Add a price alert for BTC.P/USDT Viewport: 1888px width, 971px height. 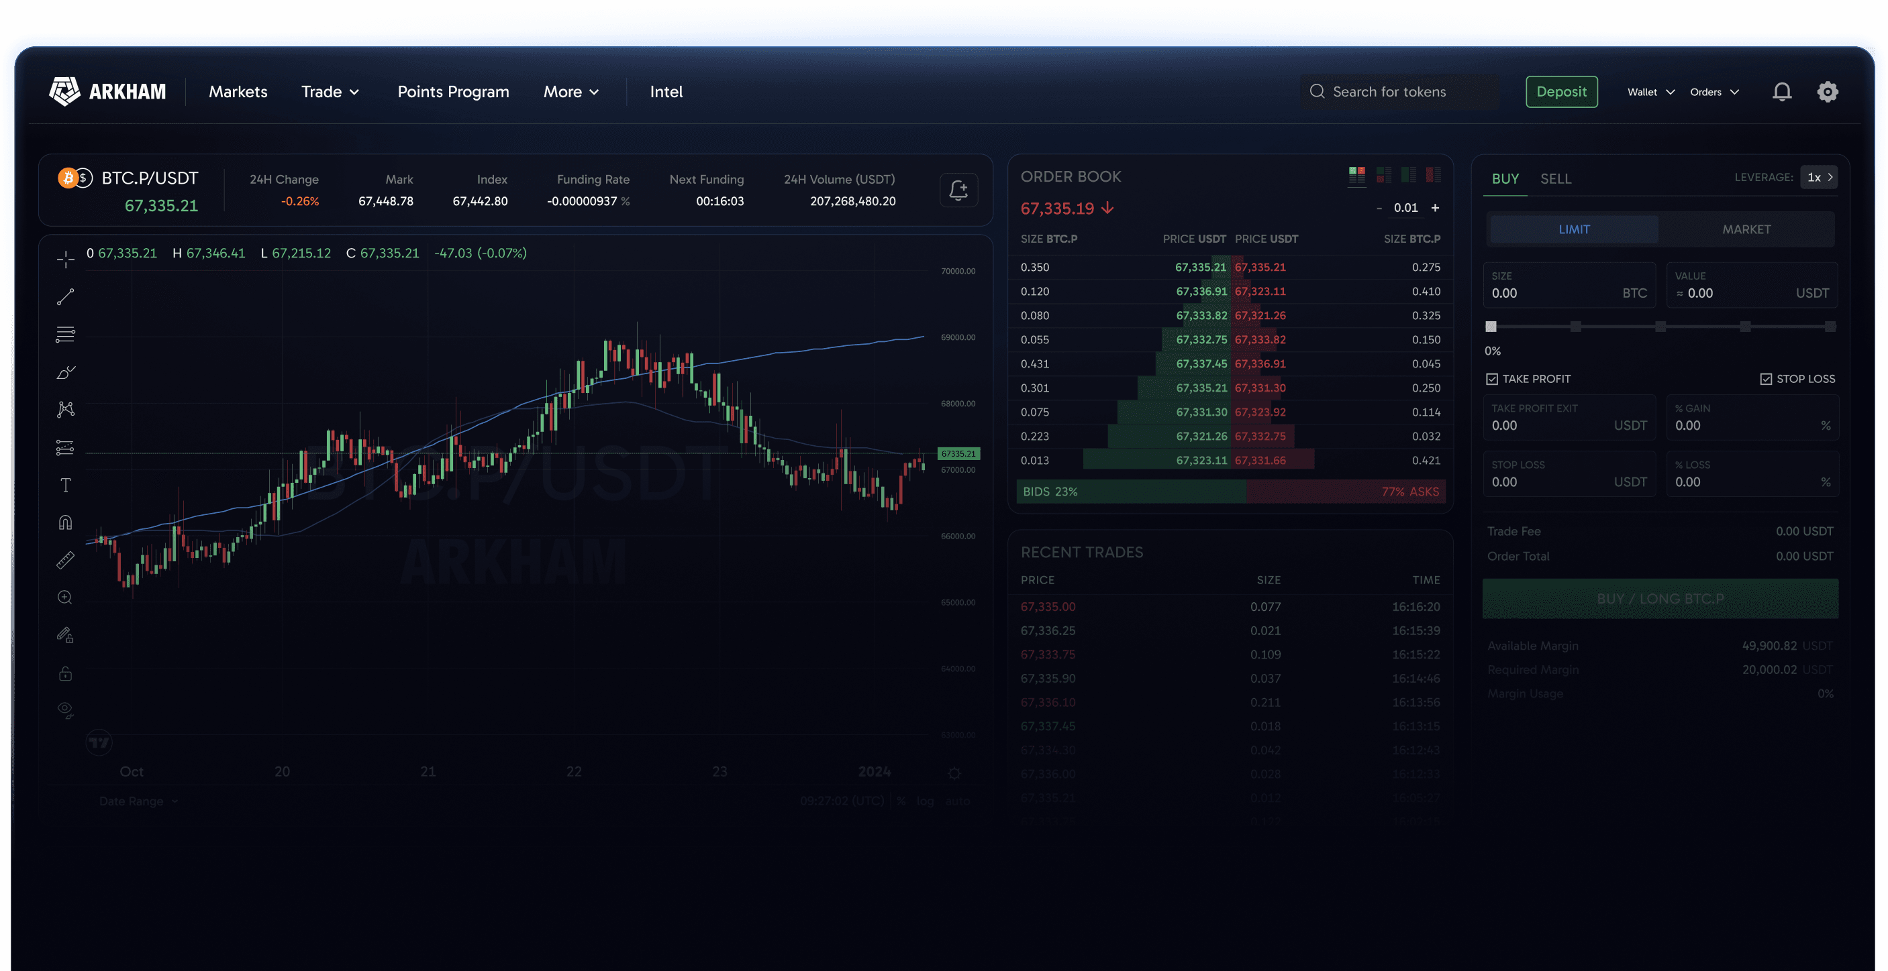(958, 190)
